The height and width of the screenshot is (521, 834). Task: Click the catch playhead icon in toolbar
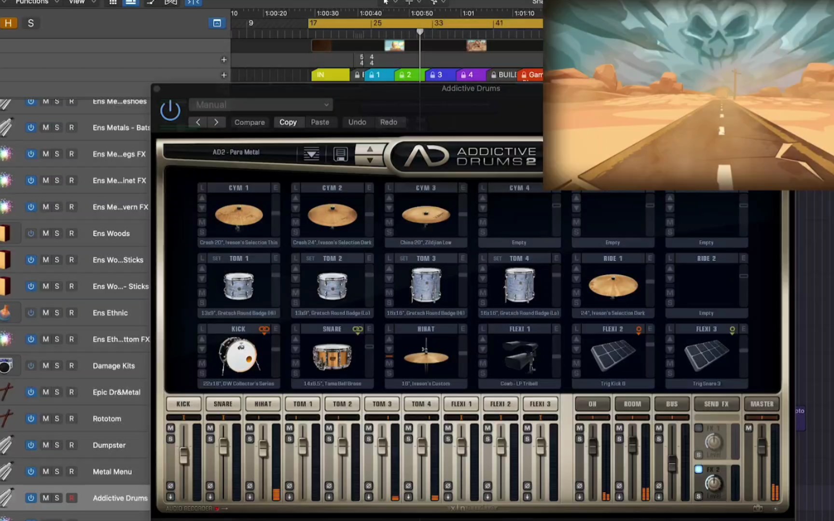194,2
